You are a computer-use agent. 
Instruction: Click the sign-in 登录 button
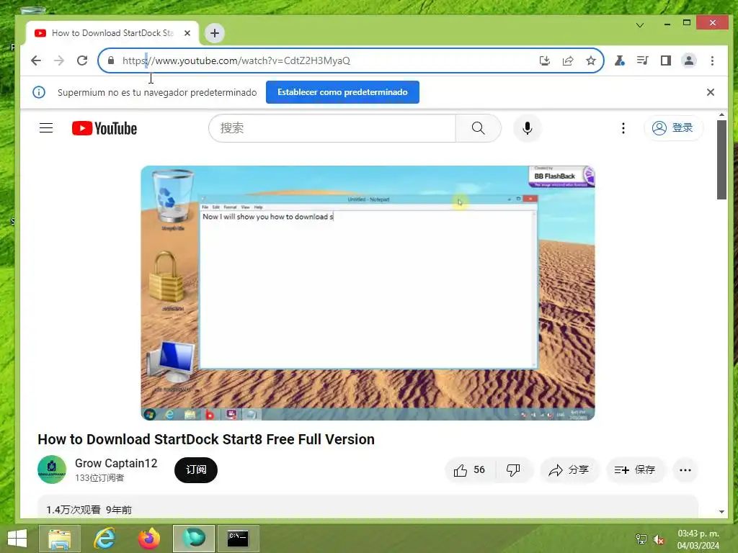click(673, 128)
